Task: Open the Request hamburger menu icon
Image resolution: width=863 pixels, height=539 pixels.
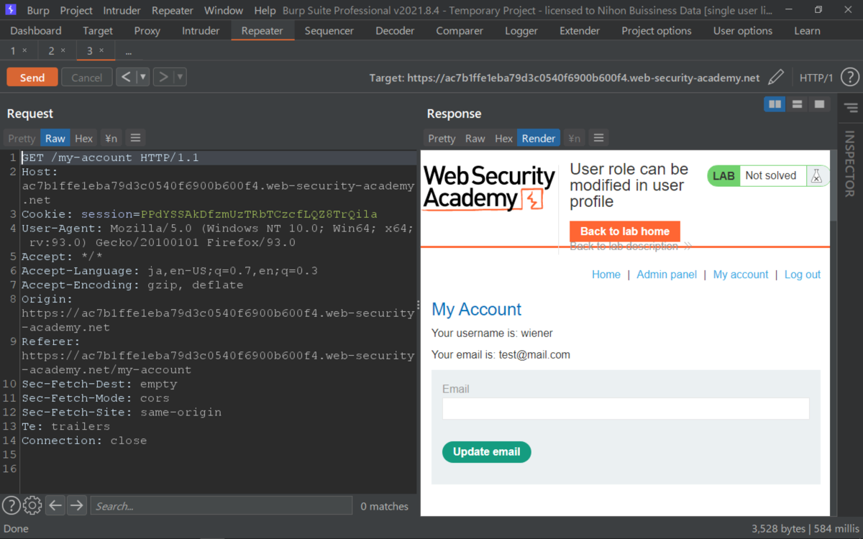Action: [135, 138]
